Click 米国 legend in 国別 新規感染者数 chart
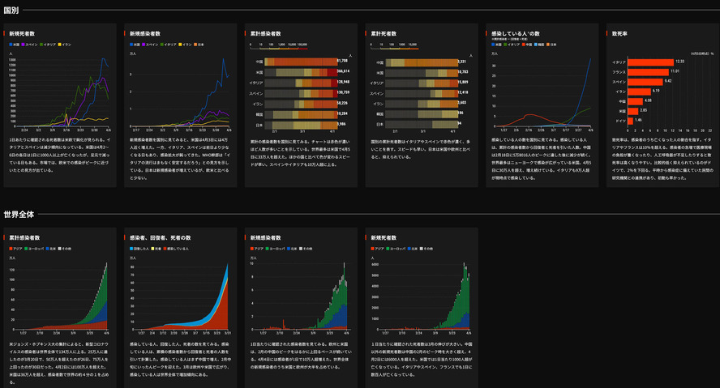 (x=135, y=45)
